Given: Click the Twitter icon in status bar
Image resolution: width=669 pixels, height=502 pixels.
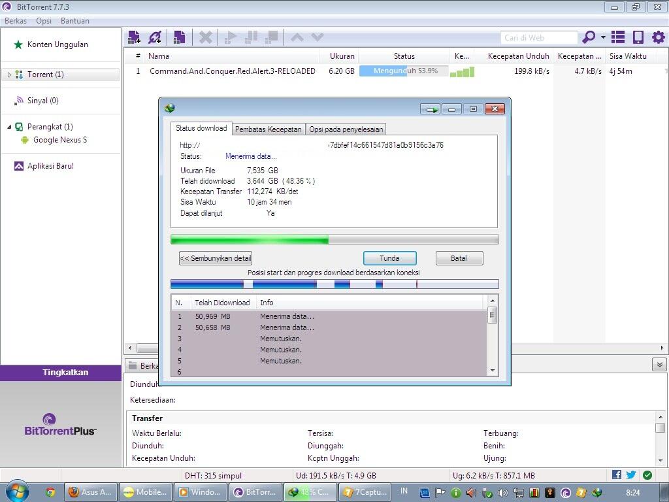Looking at the screenshot, I should [x=631, y=475].
